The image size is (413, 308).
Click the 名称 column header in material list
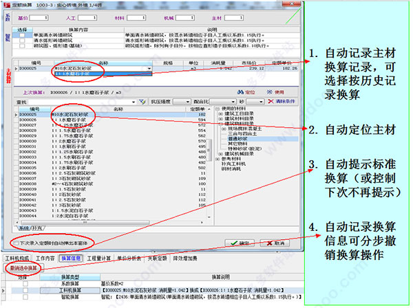[x=118, y=109]
